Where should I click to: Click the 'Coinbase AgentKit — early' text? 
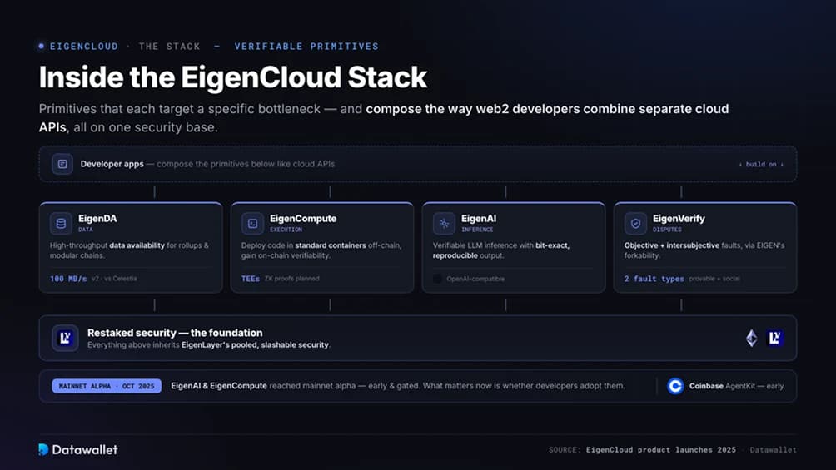pos(736,386)
